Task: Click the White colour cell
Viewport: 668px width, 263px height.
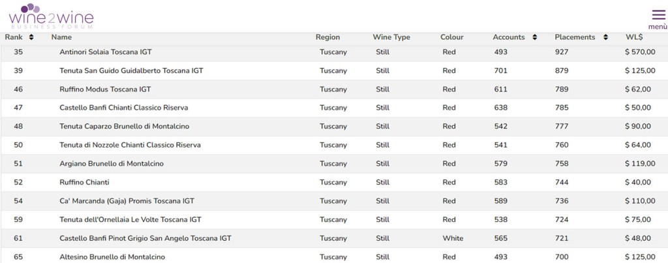Action: tap(453, 238)
